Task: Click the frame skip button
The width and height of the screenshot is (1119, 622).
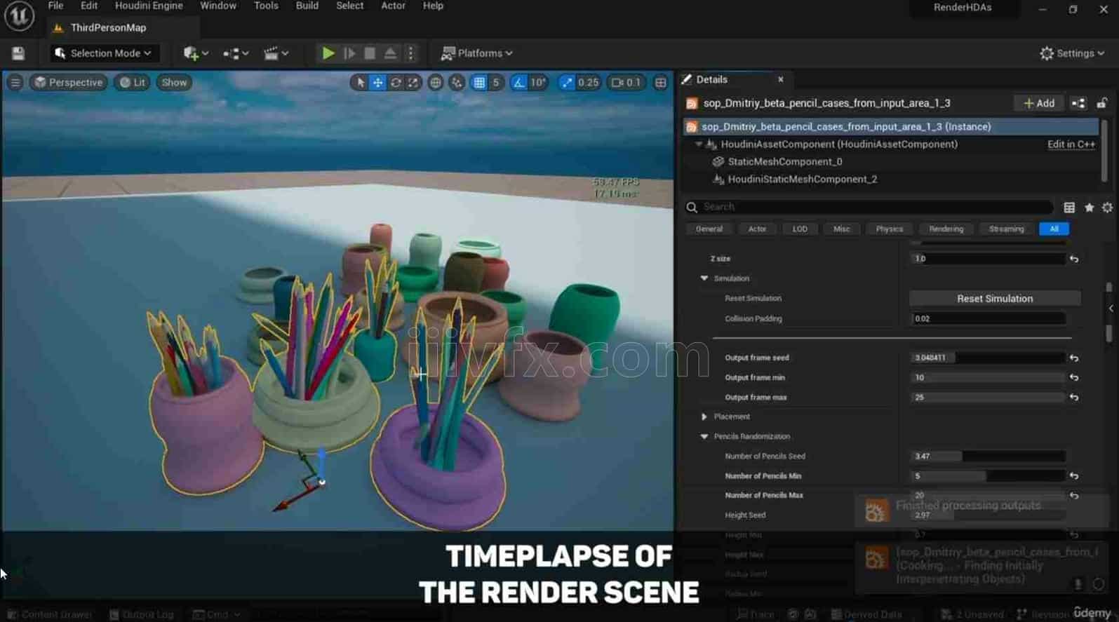Action: (x=349, y=53)
